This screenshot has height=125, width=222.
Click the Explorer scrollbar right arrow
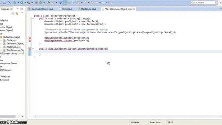(x=22, y=117)
